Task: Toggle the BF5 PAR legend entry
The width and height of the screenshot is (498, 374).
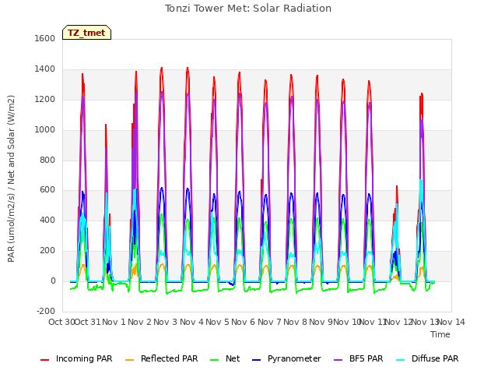Action: click(x=359, y=358)
